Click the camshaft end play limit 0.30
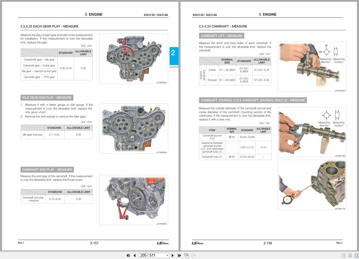Image resolution: width=359 pixels, height=259 pixels. [x=78, y=199]
